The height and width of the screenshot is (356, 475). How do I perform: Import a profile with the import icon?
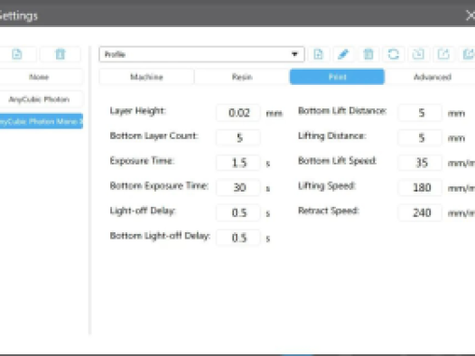point(418,54)
